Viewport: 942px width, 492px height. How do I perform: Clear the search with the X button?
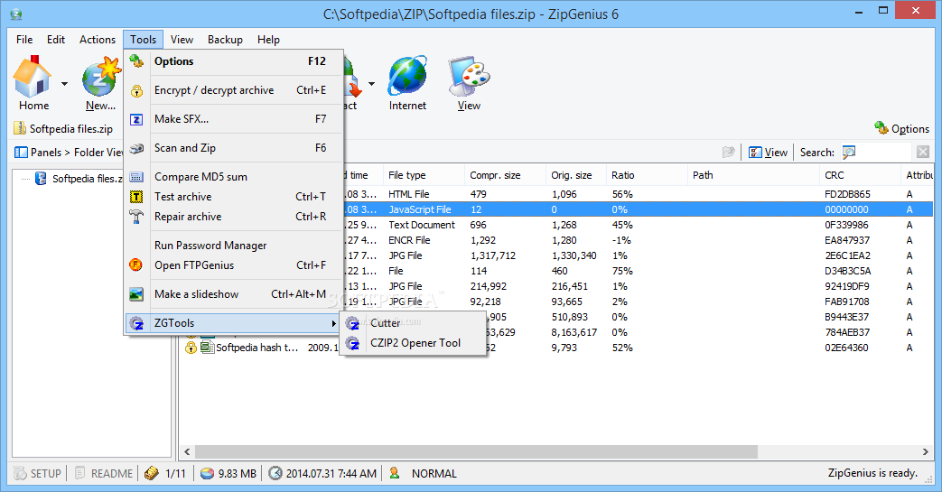923,152
